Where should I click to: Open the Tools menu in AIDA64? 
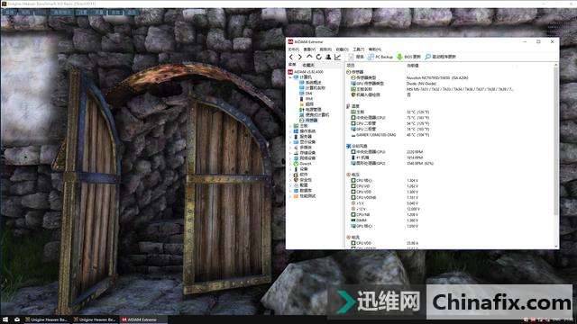pyautogui.click(x=359, y=49)
